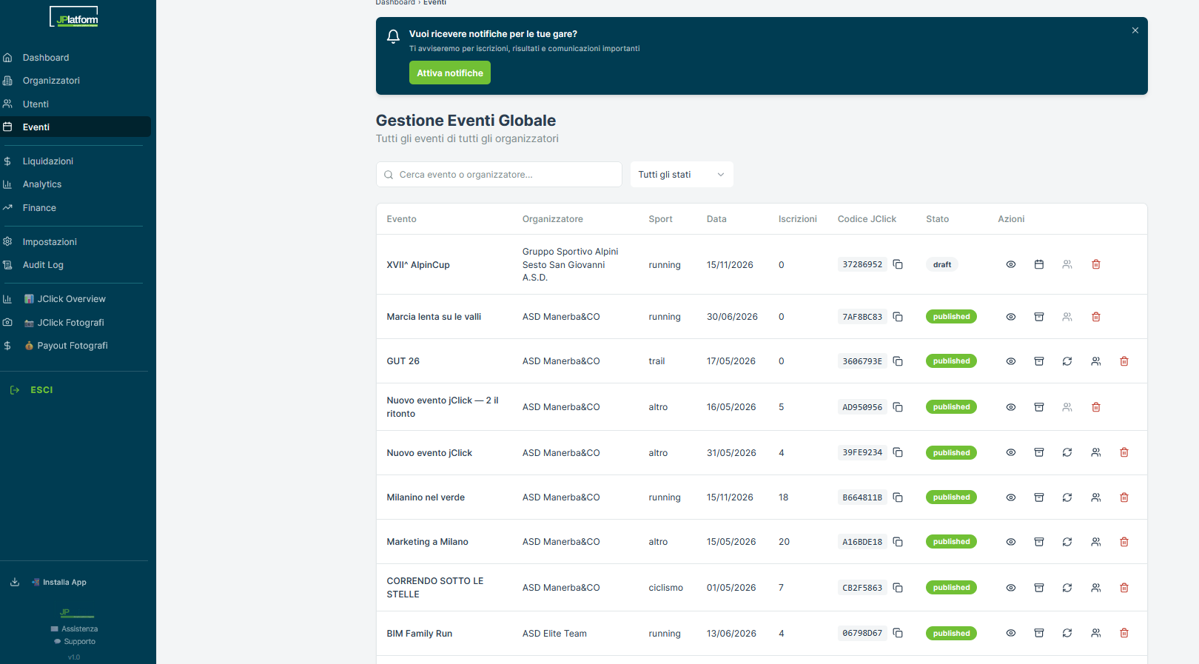The height and width of the screenshot is (664, 1199).
Task: Open participants for GUT 26
Action: pos(1096,361)
